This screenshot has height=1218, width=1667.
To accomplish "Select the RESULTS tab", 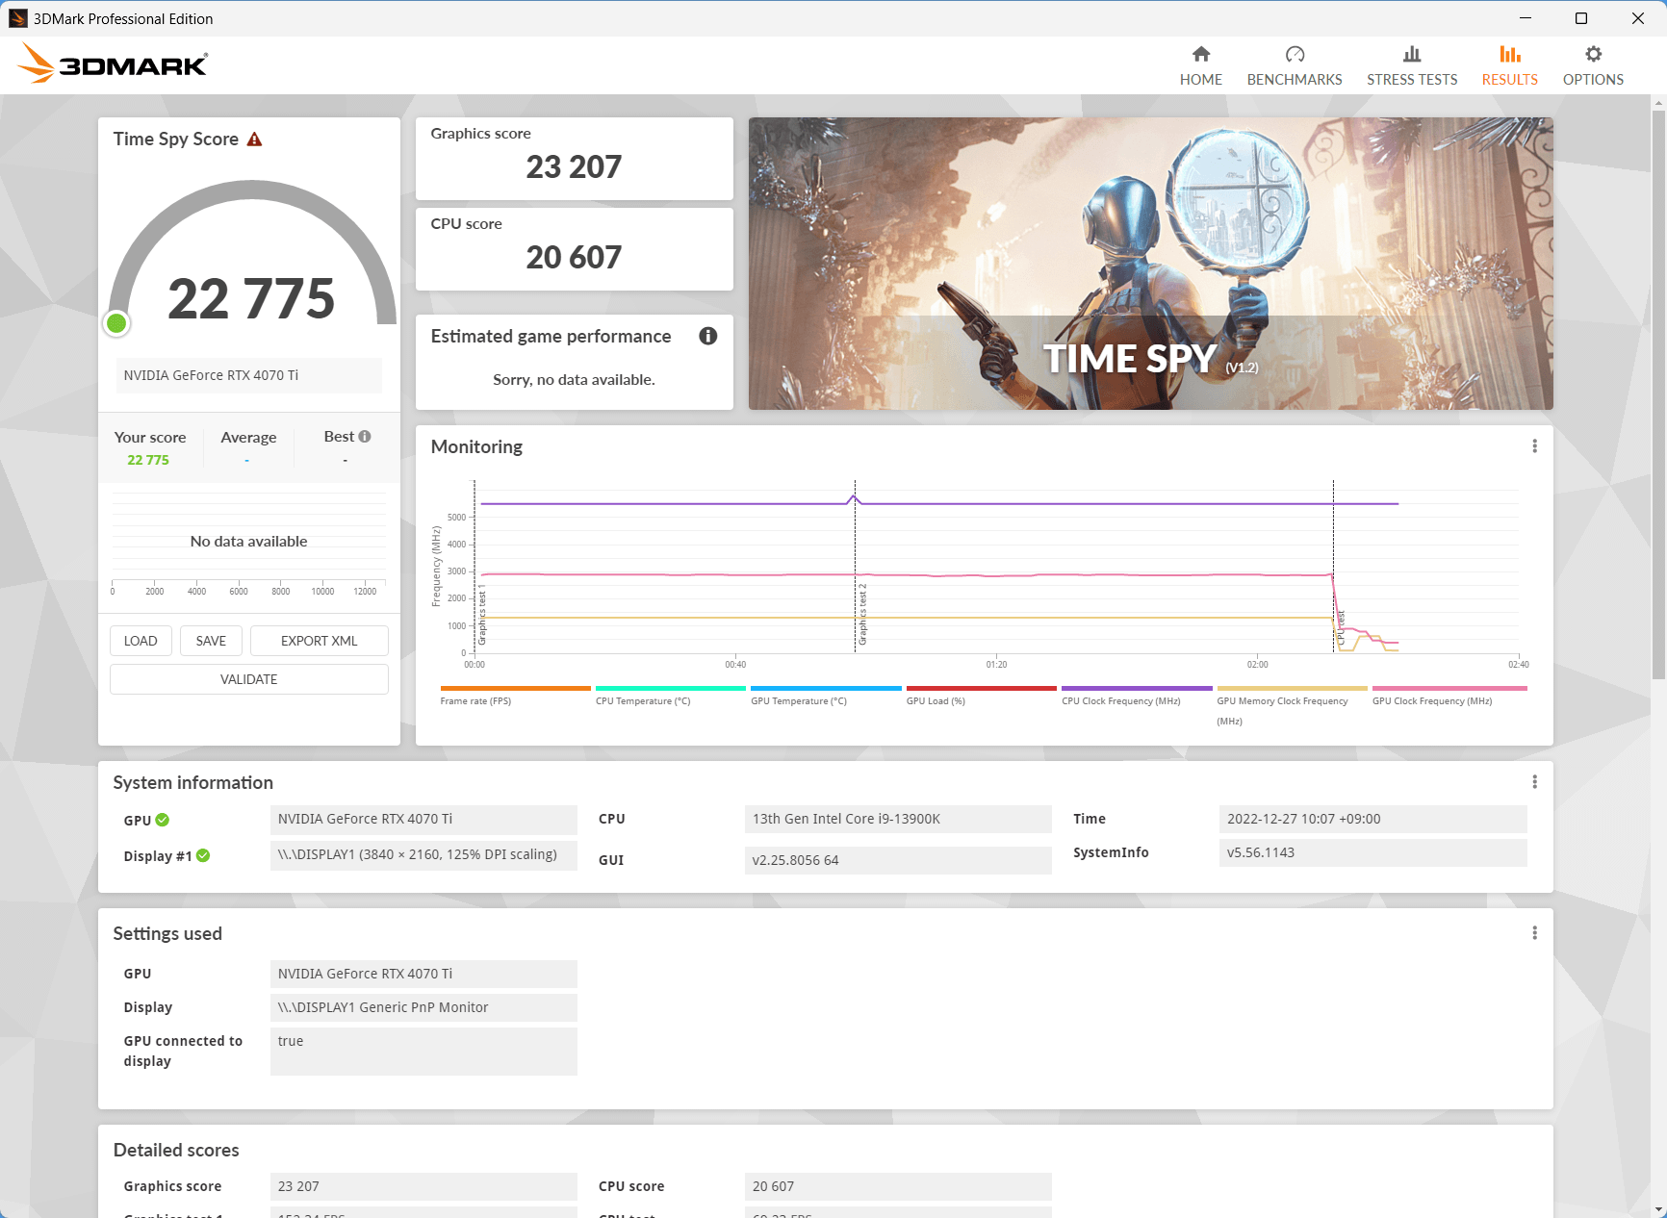I will (x=1509, y=65).
